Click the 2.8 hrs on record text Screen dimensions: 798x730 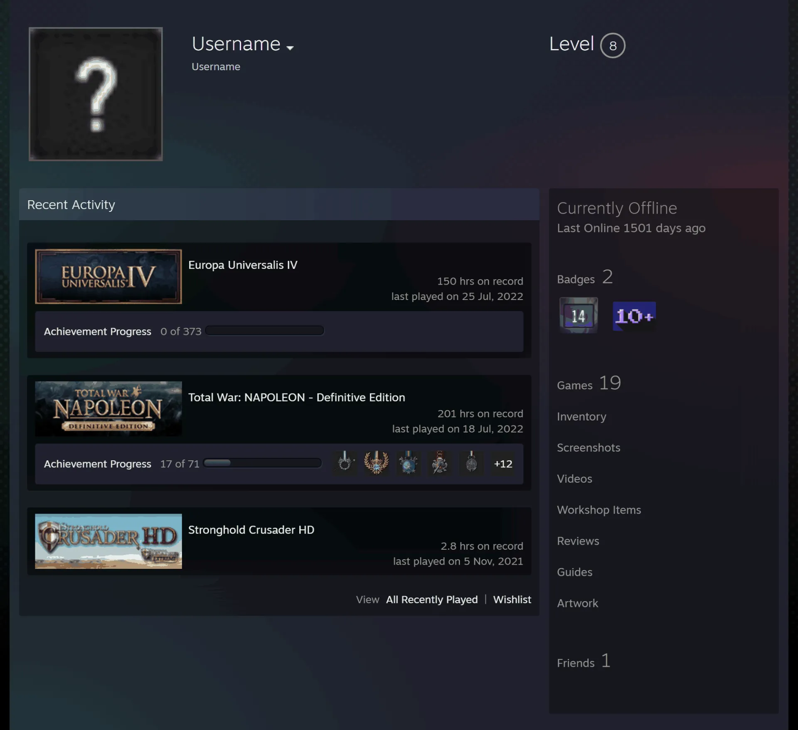point(482,546)
